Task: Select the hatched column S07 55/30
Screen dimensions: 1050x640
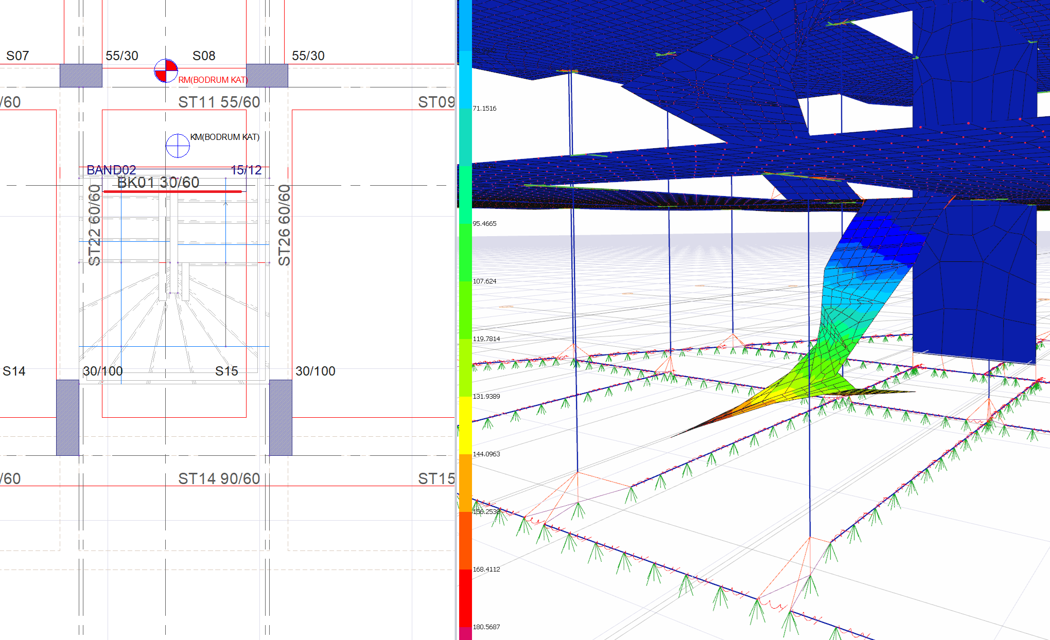Action: tap(81, 76)
